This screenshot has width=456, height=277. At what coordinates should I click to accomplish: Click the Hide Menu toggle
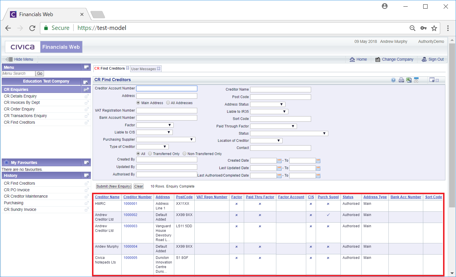pyautogui.click(x=20, y=59)
